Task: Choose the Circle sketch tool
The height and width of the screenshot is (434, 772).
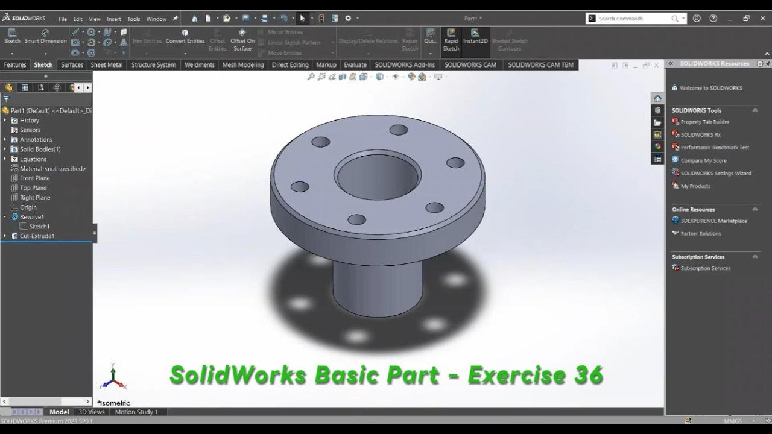Action: pyautogui.click(x=92, y=32)
